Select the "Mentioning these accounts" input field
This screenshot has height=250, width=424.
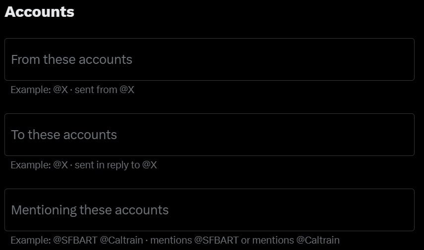tap(209, 210)
